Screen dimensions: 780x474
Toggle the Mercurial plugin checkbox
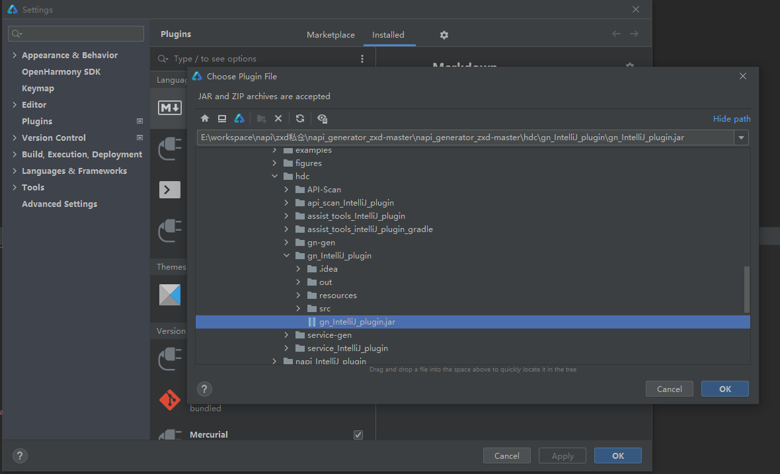tap(358, 434)
